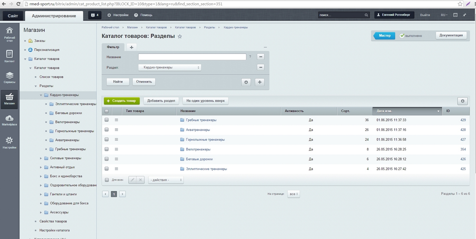
Task: Open the Велотренажеры section link
Action: [x=198, y=149]
